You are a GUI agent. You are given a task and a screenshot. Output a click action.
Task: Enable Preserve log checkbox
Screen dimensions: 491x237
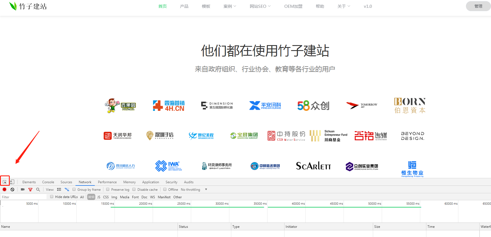point(108,189)
